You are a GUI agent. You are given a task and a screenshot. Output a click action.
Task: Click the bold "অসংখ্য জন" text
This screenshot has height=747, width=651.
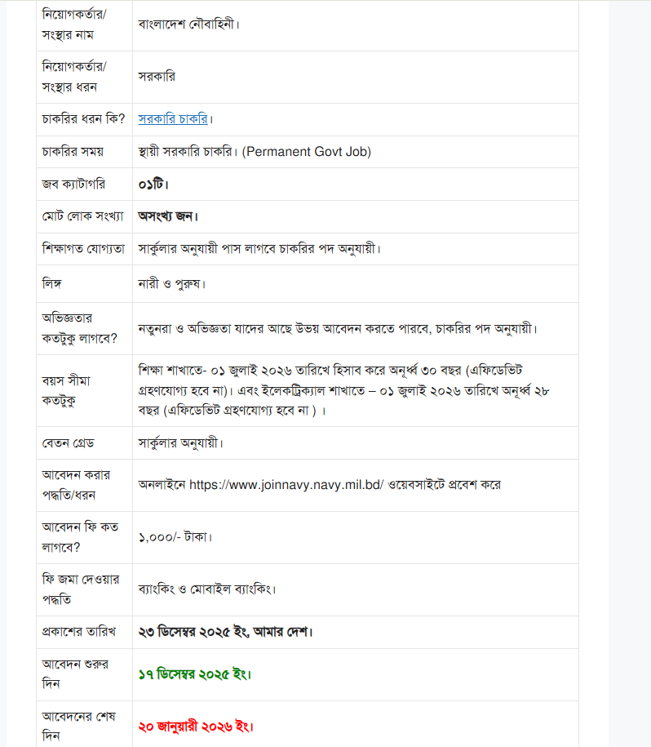click(x=169, y=216)
